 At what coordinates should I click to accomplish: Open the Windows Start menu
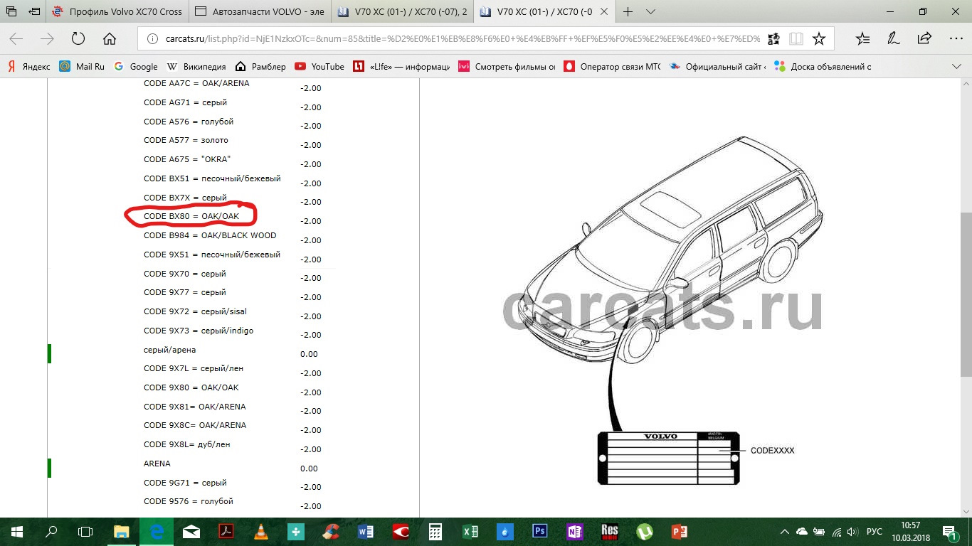tap(17, 532)
